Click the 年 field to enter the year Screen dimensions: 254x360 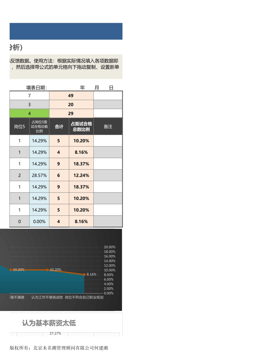point(82,87)
